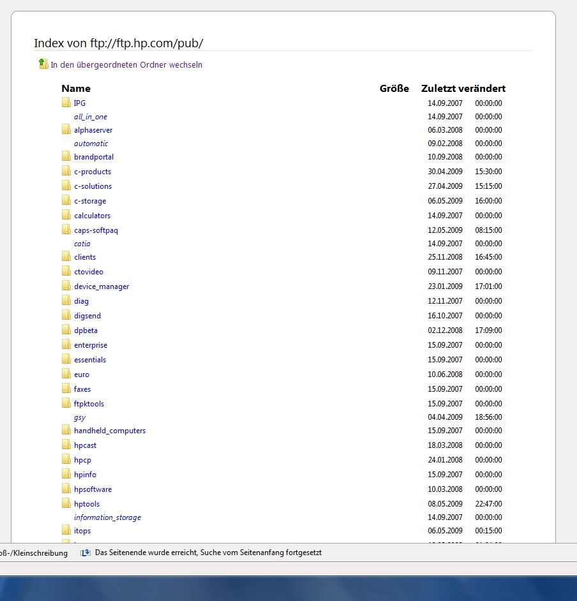
Task: Follow the information_storage link
Action: 107,517
